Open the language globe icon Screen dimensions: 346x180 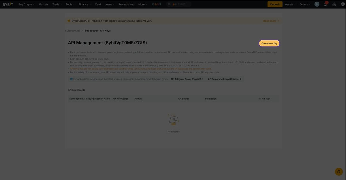click(x=343, y=4)
